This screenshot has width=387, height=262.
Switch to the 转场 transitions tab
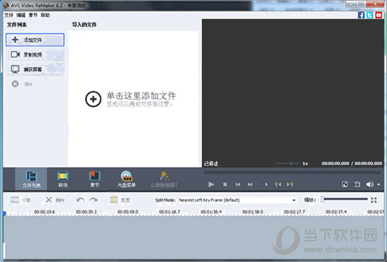pos(63,179)
